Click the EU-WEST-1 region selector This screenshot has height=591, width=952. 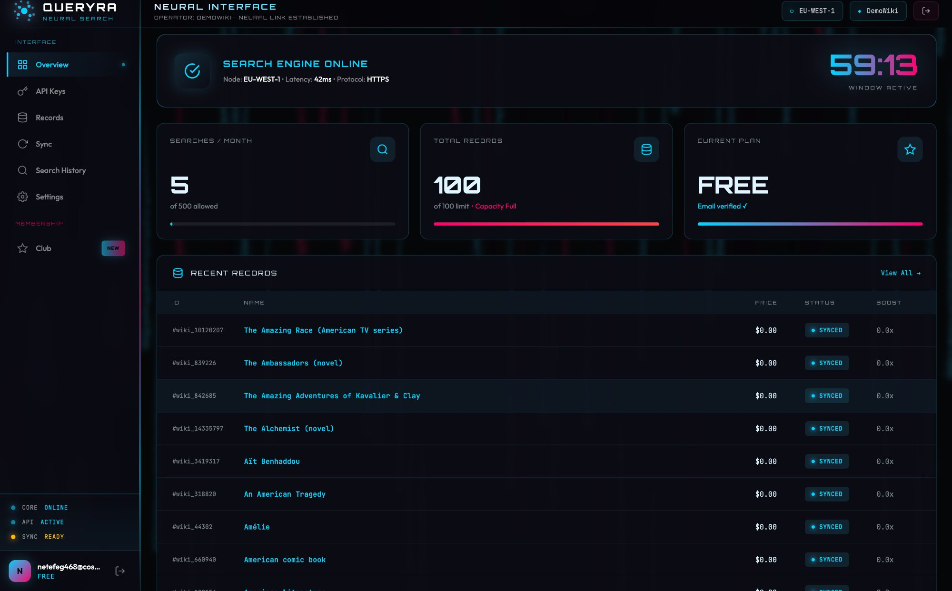[812, 11]
